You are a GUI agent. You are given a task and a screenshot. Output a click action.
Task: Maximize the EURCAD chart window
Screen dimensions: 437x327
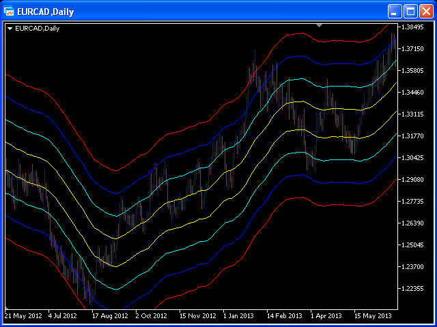pos(410,12)
